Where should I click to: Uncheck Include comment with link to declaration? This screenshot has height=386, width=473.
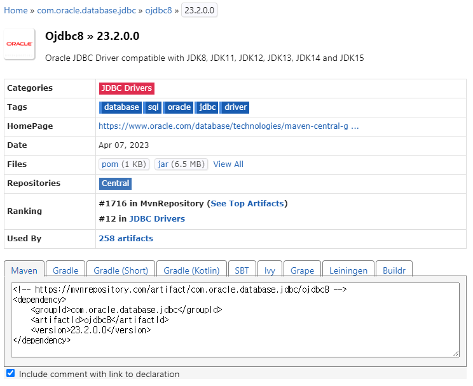tap(11, 373)
